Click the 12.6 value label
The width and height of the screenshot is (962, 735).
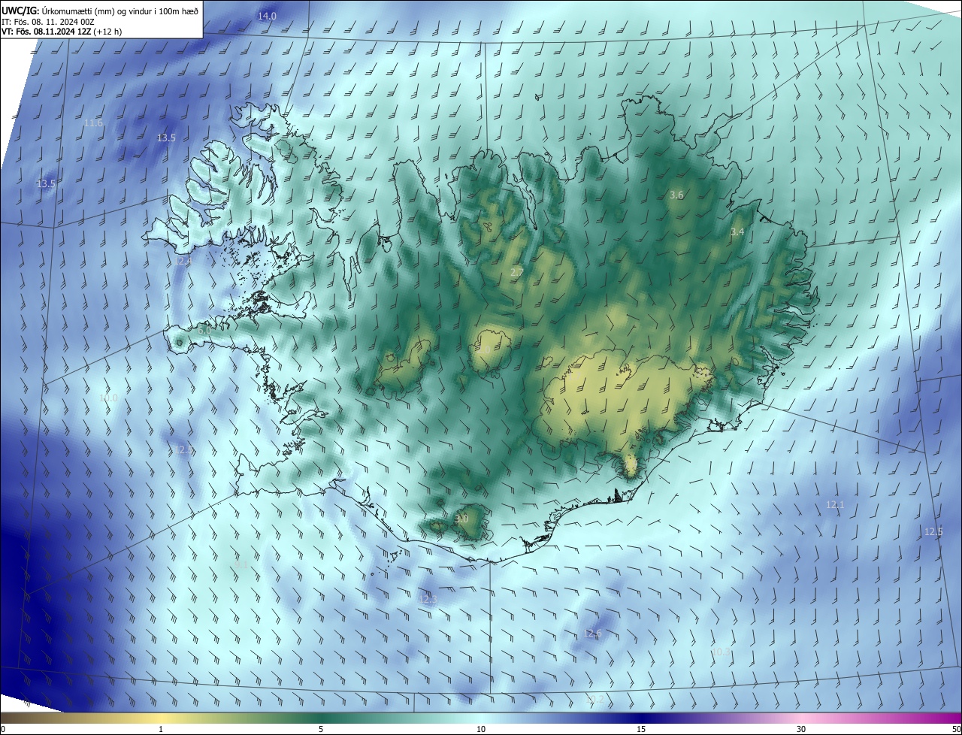pyautogui.click(x=592, y=634)
